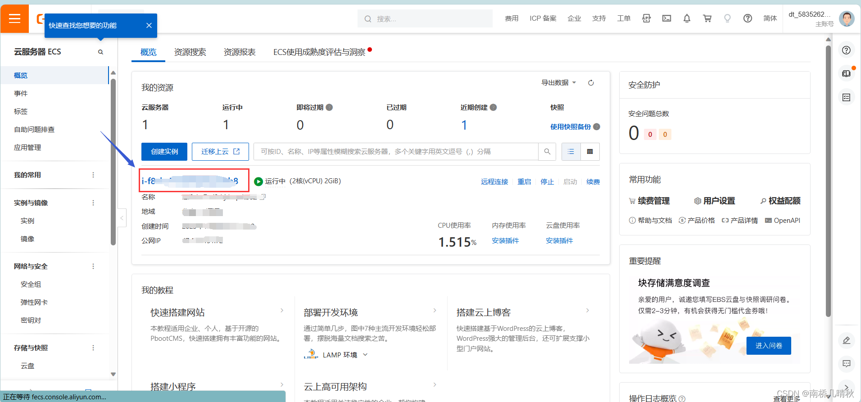This screenshot has width=861, height=402.
Task: Open 应用管理 in the sidebar
Action: (x=27, y=148)
